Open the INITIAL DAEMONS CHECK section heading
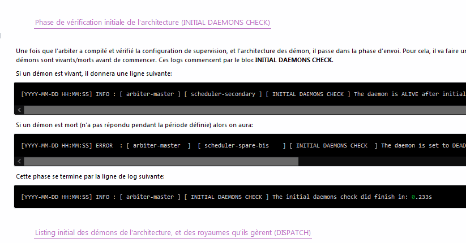This screenshot has height=243, width=466. click(x=152, y=23)
